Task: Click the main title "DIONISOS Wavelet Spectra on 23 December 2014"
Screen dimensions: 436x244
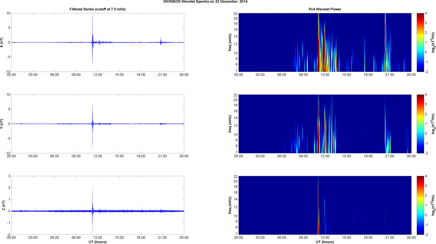Action: coord(205,2)
